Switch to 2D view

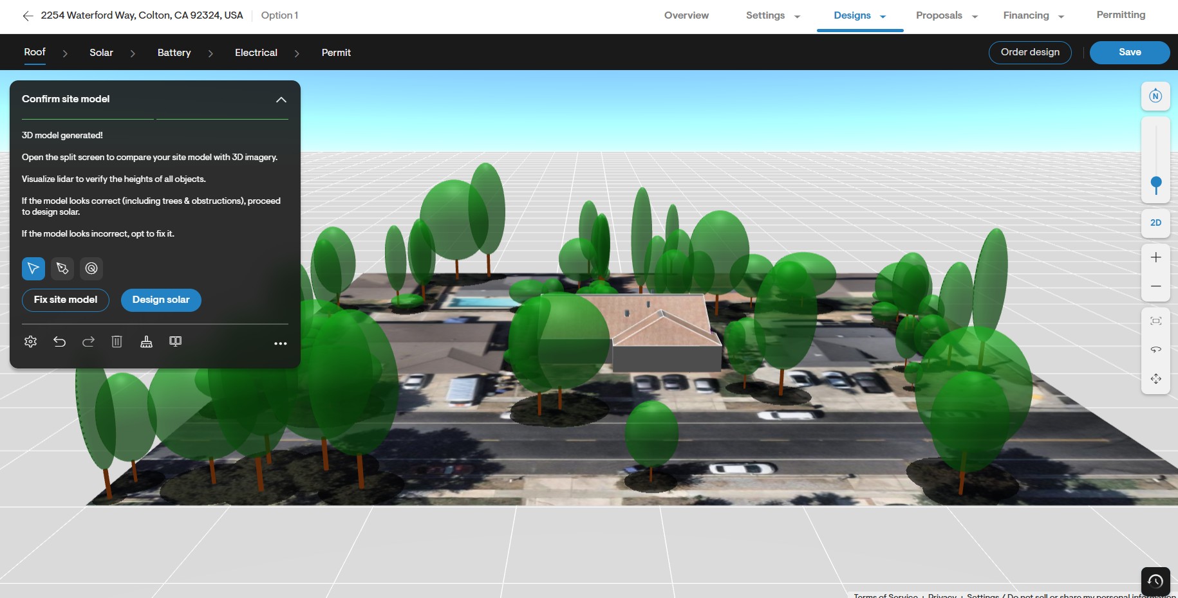pyautogui.click(x=1155, y=222)
